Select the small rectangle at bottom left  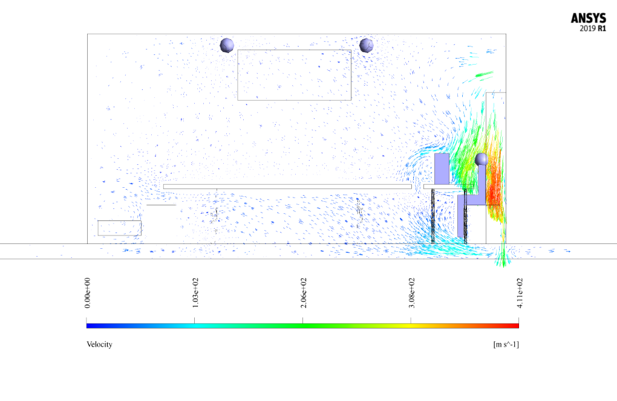tap(119, 228)
